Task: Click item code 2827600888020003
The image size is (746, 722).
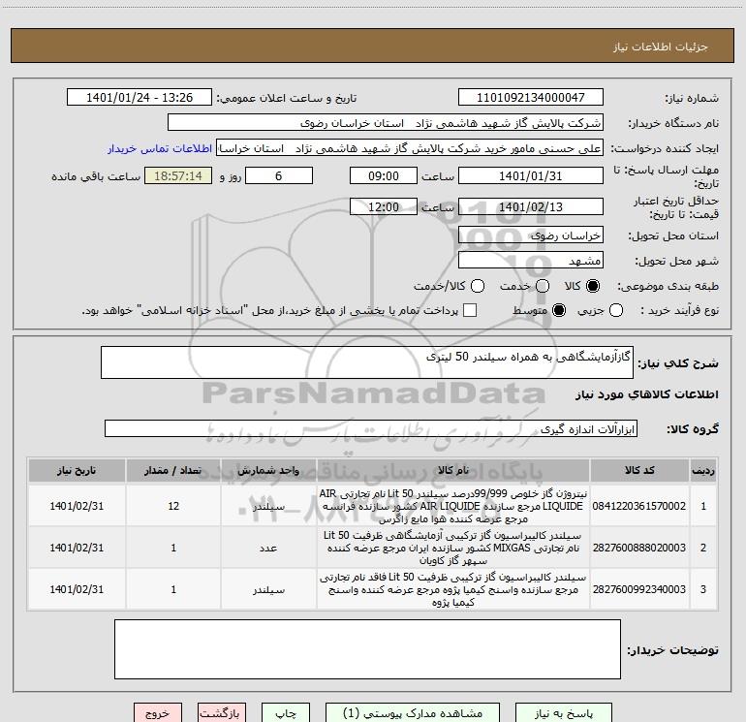Action: (x=639, y=548)
